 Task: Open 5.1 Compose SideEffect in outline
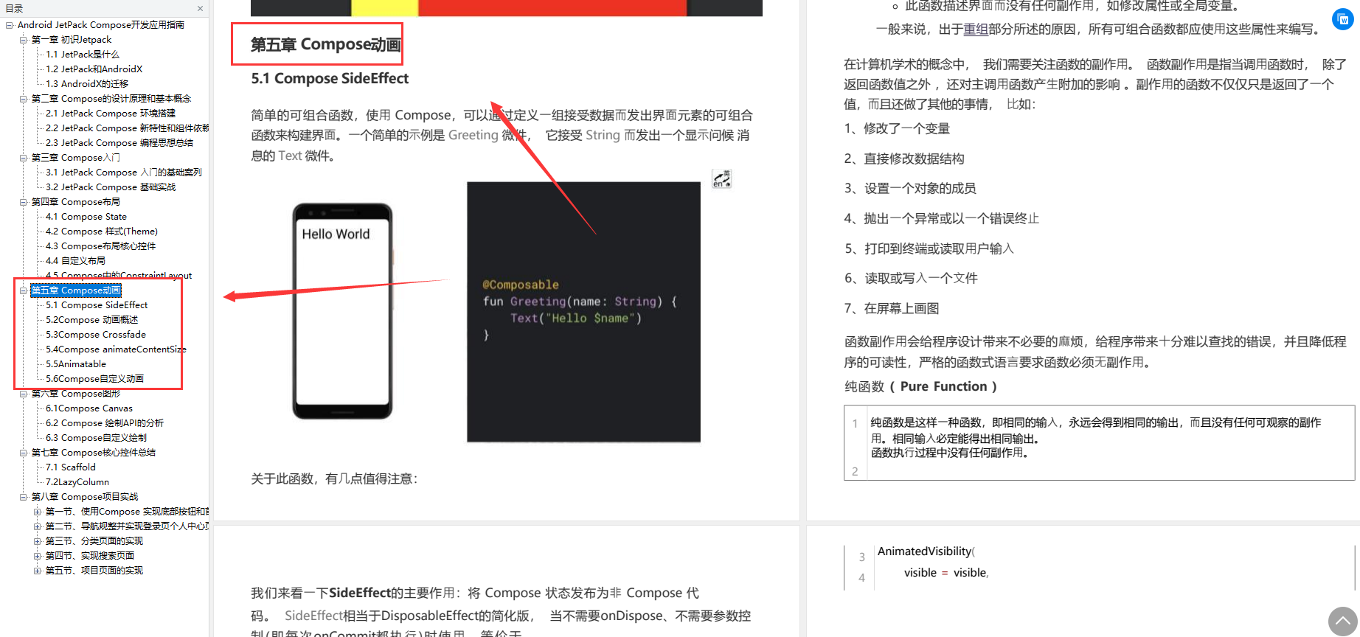[97, 305]
